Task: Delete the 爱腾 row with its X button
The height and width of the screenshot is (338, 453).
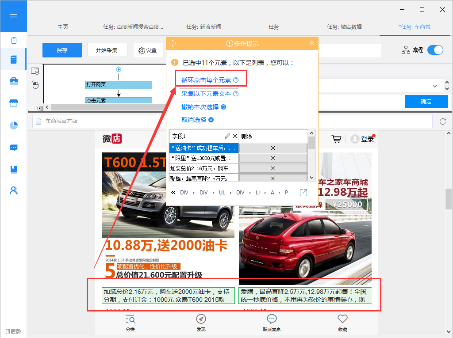Action: [273, 178]
